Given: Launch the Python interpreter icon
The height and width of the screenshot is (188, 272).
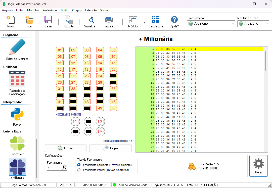Looking at the screenshot, I should [x=17, y=114].
